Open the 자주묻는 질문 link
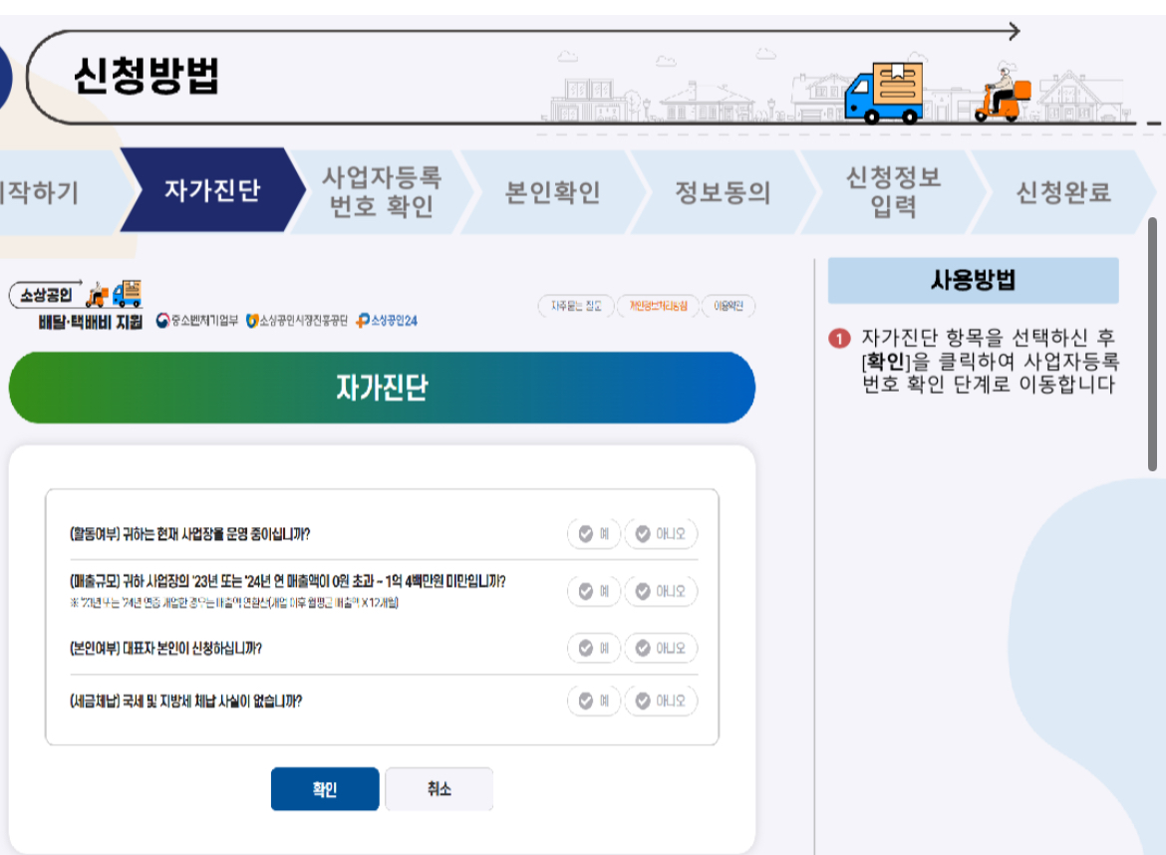 [x=576, y=306]
